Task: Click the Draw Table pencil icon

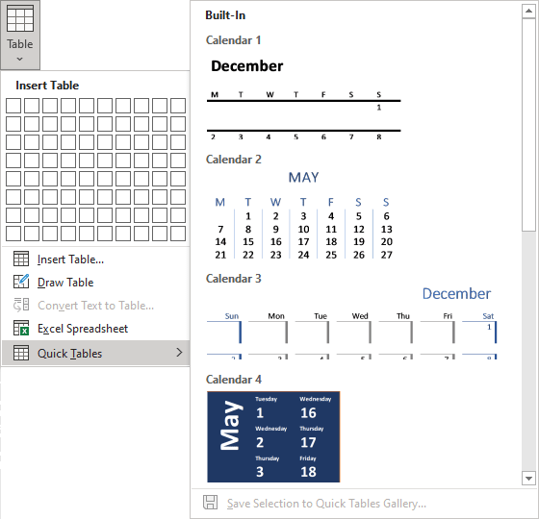Action: pyautogui.click(x=21, y=282)
